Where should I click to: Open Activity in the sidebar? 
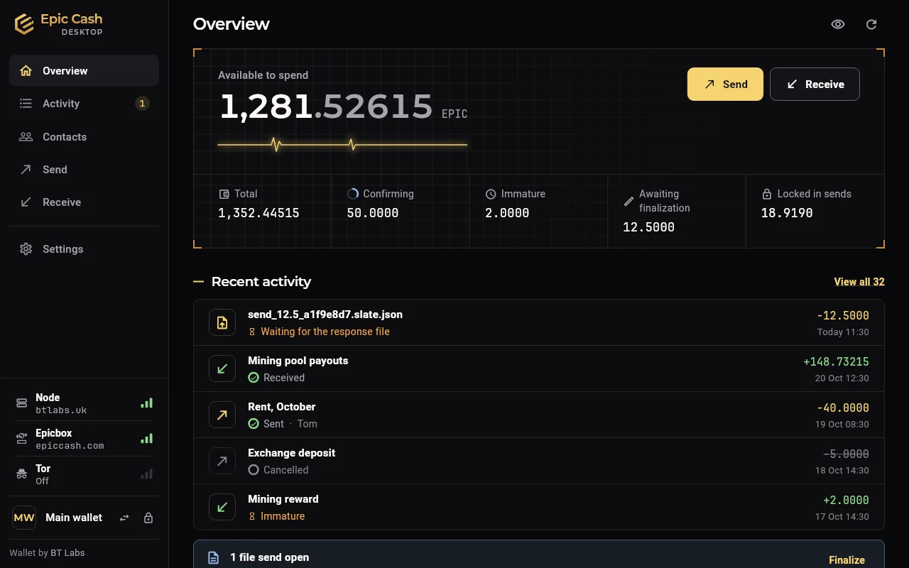[84, 104]
